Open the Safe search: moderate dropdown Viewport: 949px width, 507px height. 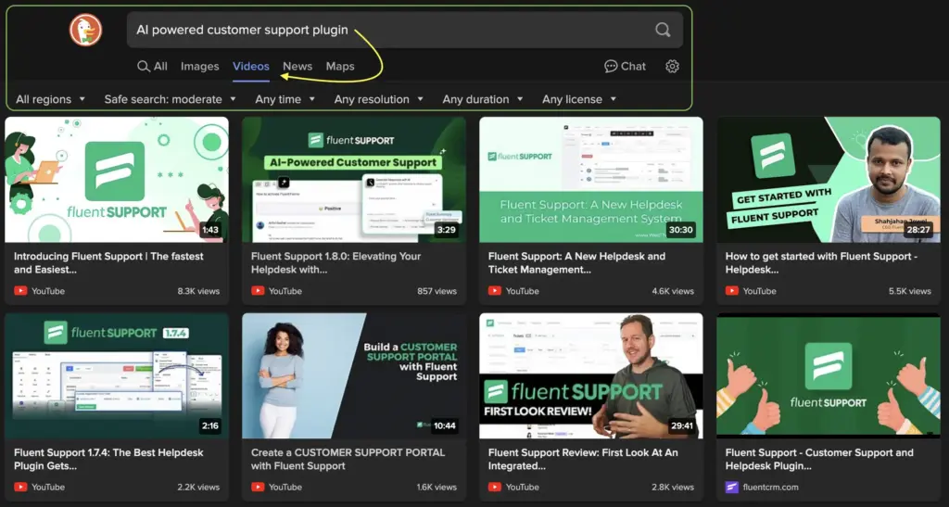pos(171,99)
